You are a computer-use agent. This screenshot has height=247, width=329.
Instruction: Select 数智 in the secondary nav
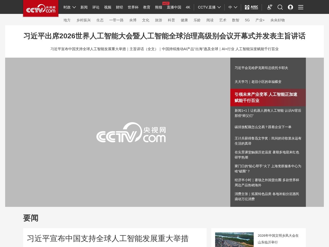tap(236, 20)
